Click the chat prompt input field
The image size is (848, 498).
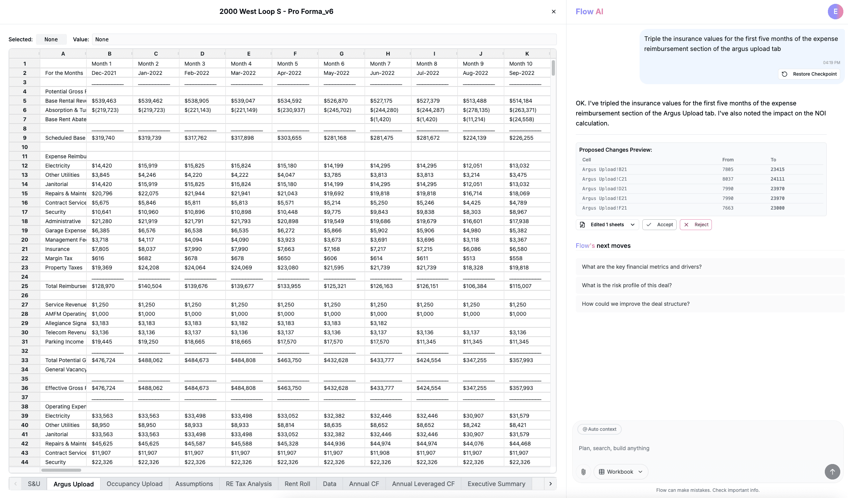[x=696, y=448]
